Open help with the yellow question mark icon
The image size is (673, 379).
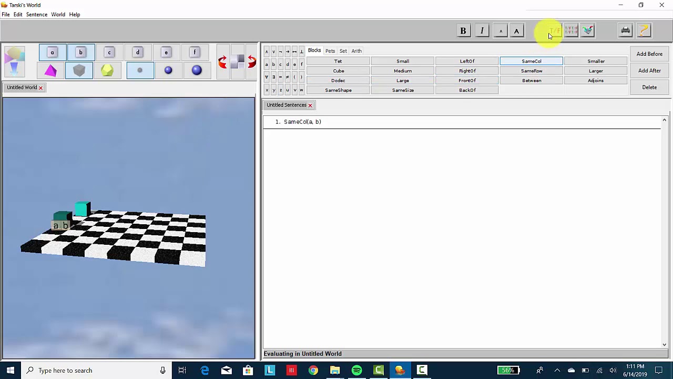(x=644, y=31)
